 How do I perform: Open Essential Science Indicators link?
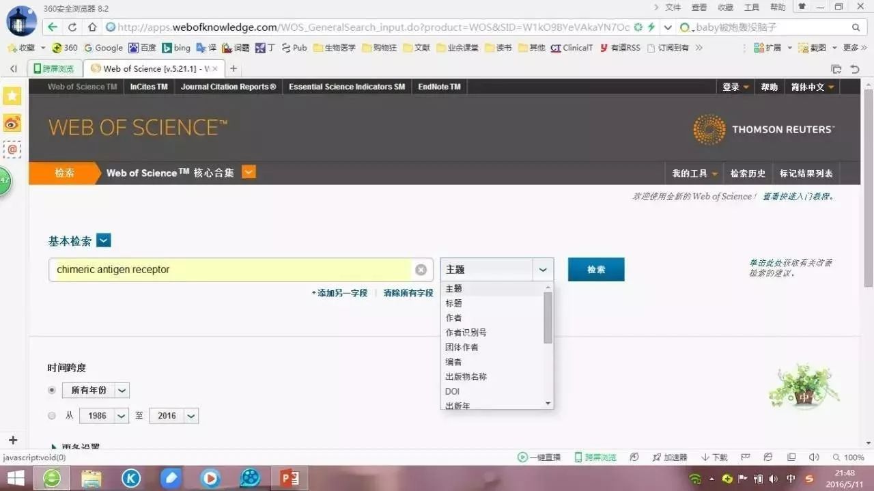coord(347,87)
